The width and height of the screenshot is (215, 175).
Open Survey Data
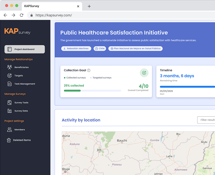pyautogui.click(x=21, y=111)
